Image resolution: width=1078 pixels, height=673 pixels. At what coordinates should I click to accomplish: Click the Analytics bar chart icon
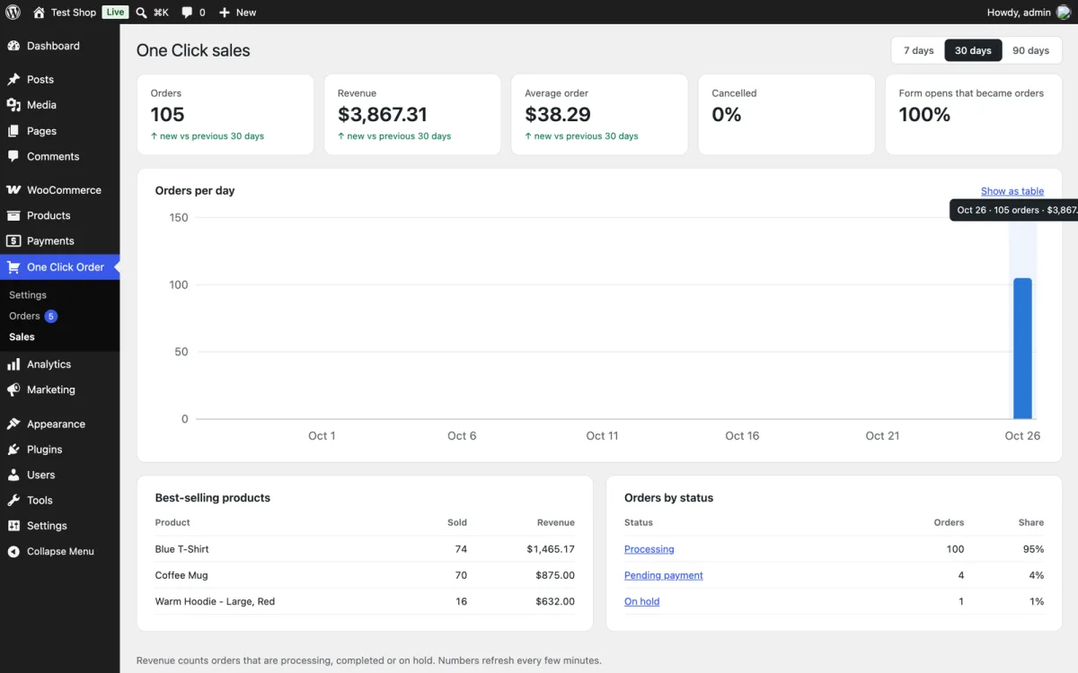coord(13,364)
